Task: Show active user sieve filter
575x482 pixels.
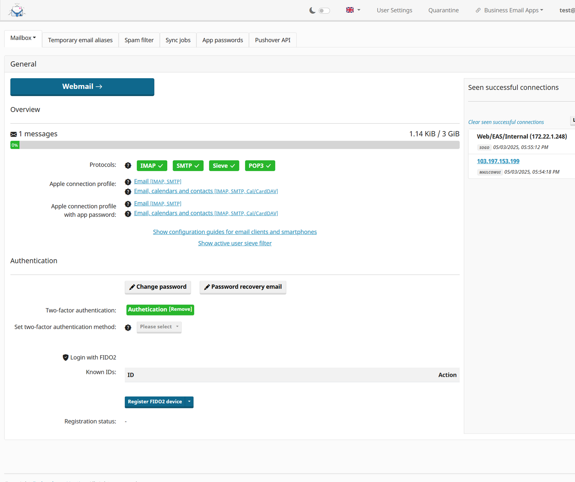Action: click(235, 243)
